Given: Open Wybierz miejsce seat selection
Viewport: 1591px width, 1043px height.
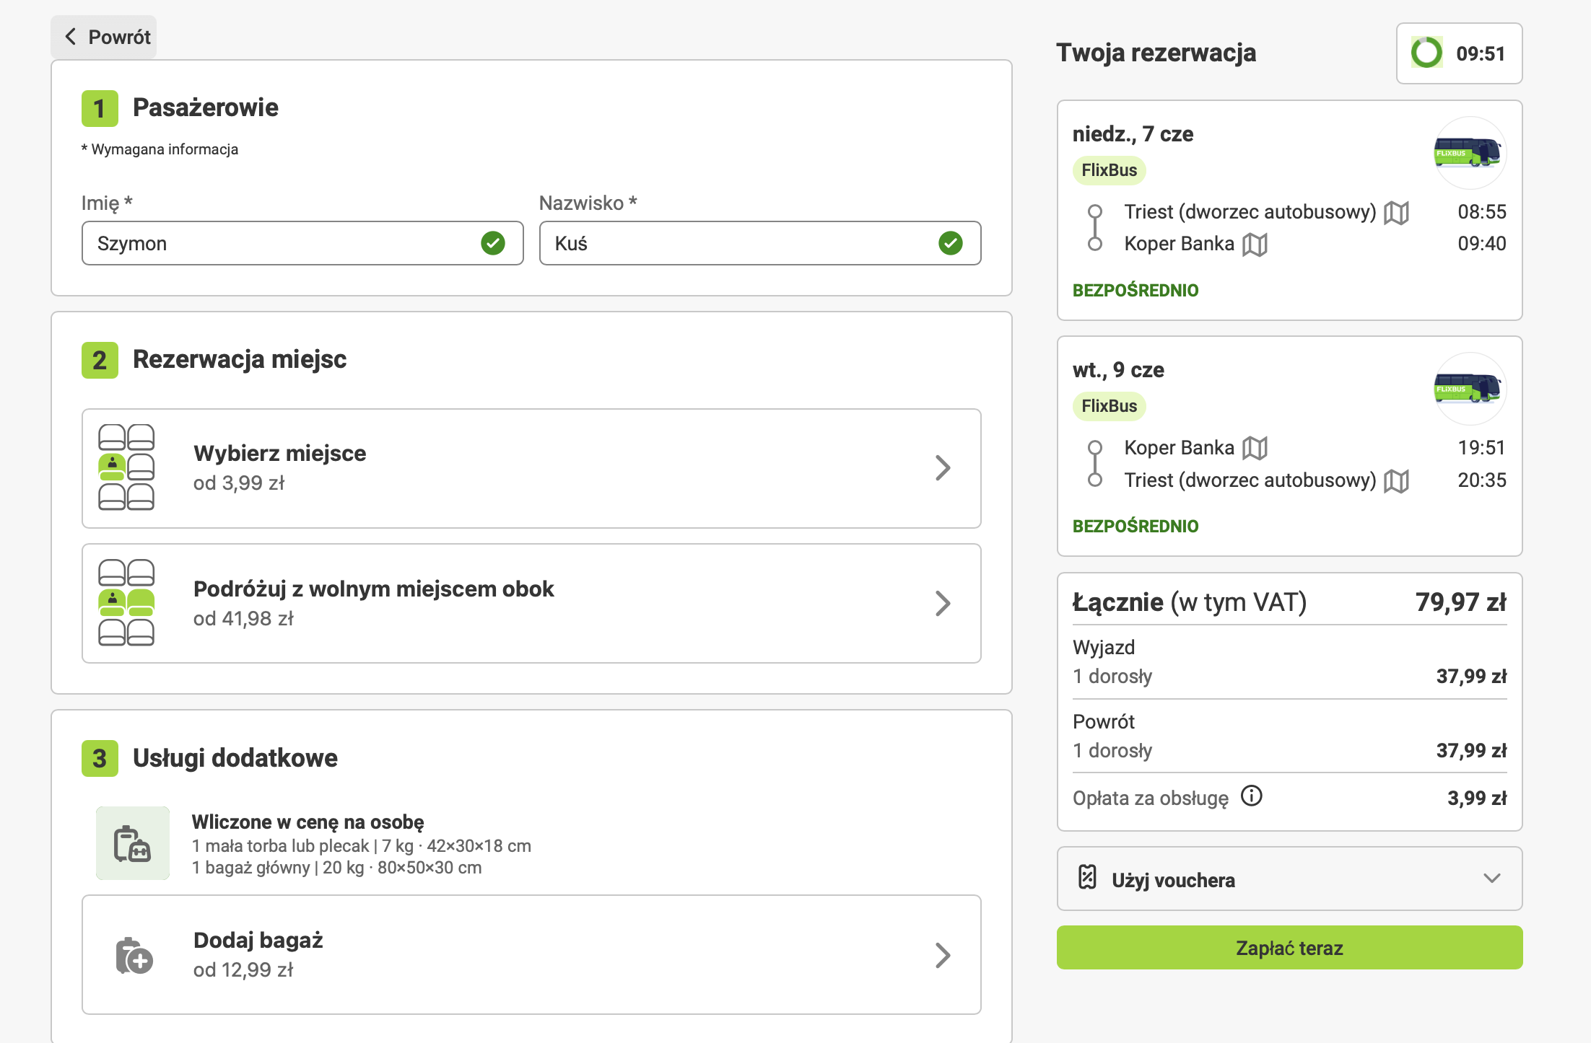Looking at the screenshot, I should click(531, 468).
